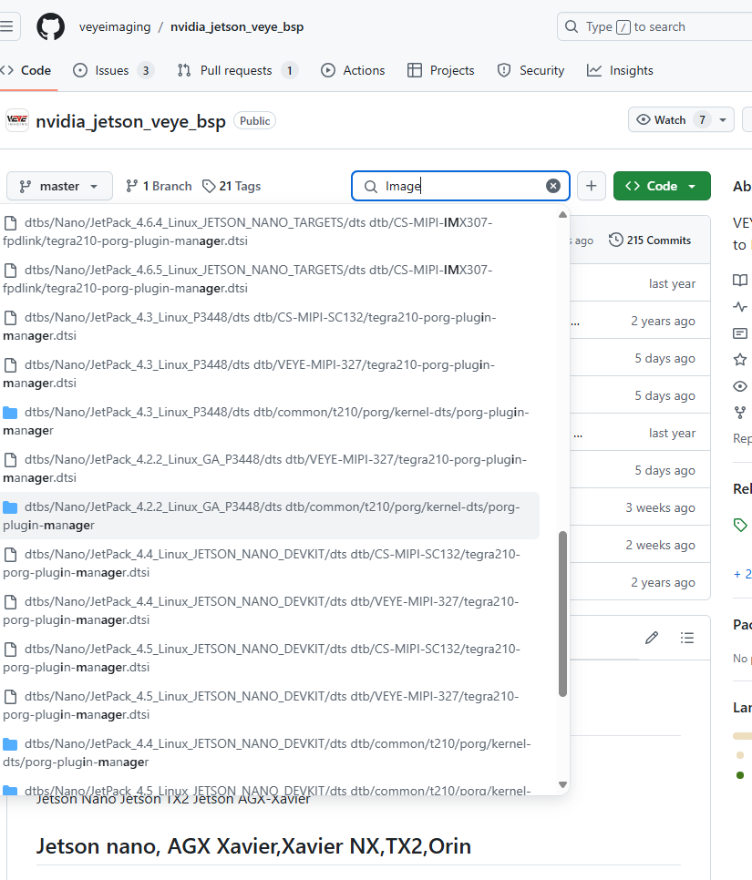Open the Pull requests tab
The height and width of the screenshot is (880, 752).
(x=237, y=70)
